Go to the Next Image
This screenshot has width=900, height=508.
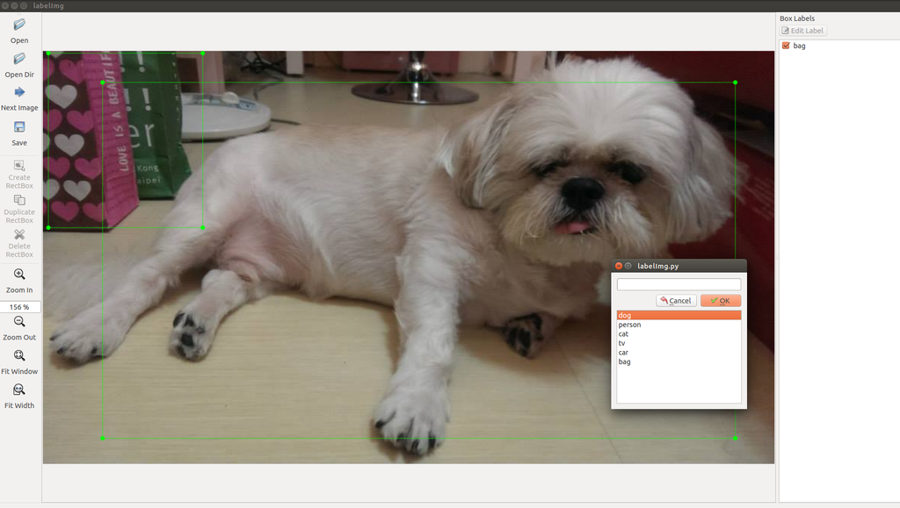[x=19, y=93]
